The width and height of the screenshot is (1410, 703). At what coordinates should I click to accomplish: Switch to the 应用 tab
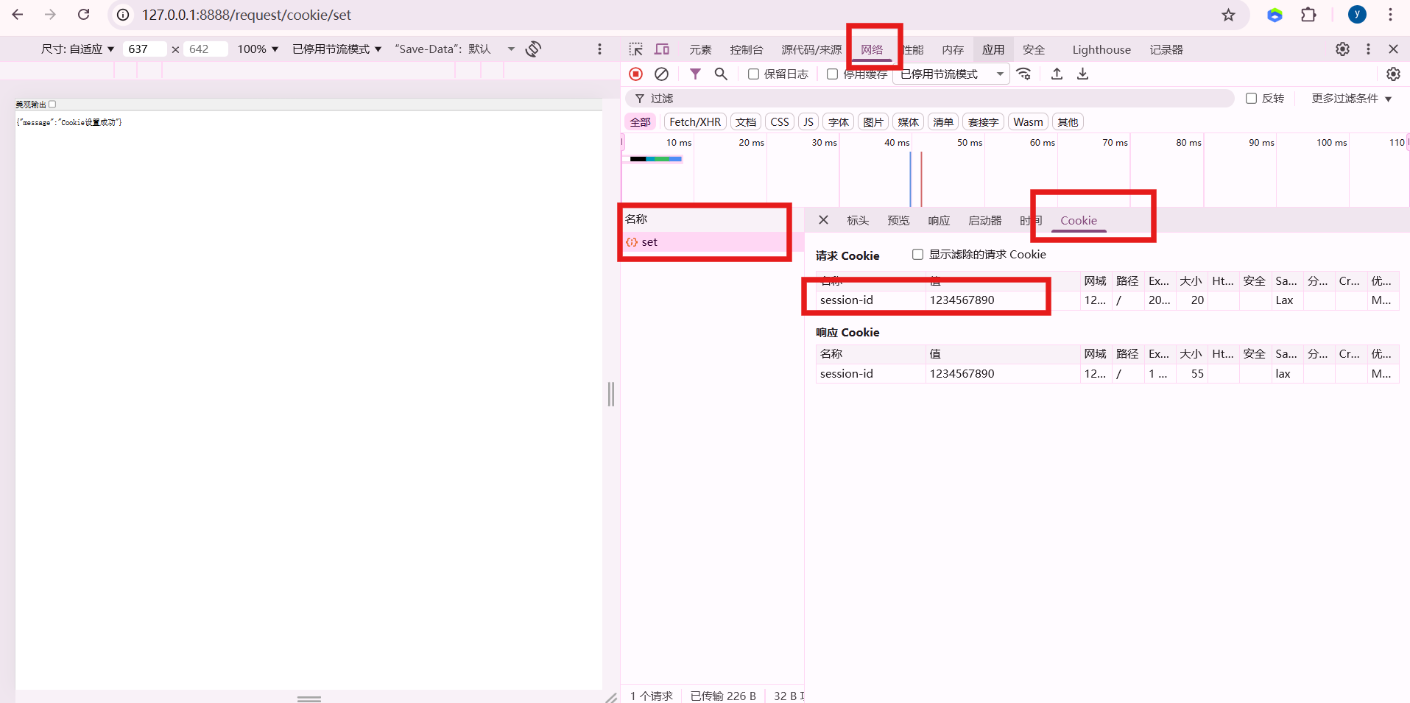pyautogui.click(x=993, y=49)
